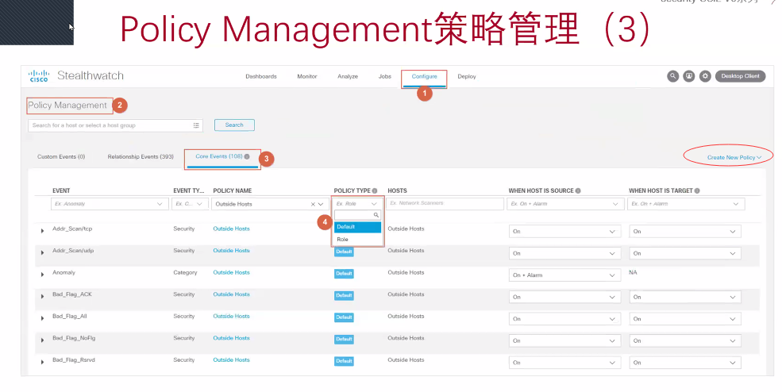Open Bad_Flag_NoFlg target setting dropdown
This screenshot has height=392, width=782.
685,340
